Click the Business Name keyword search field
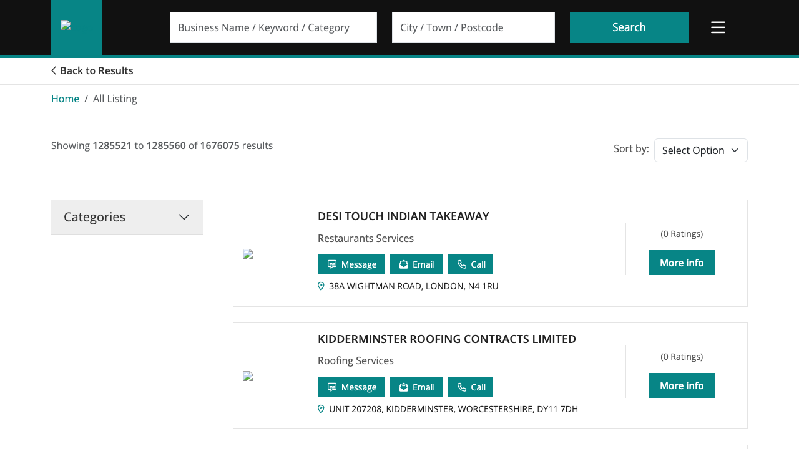 point(273,27)
